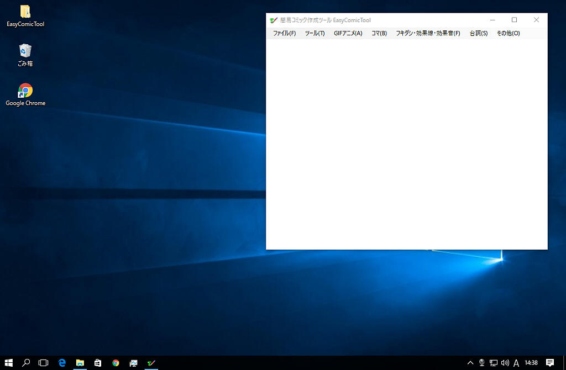Open Microsoft Store from the taskbar
The image size is (566, 370).
click(x=98, y=363)
